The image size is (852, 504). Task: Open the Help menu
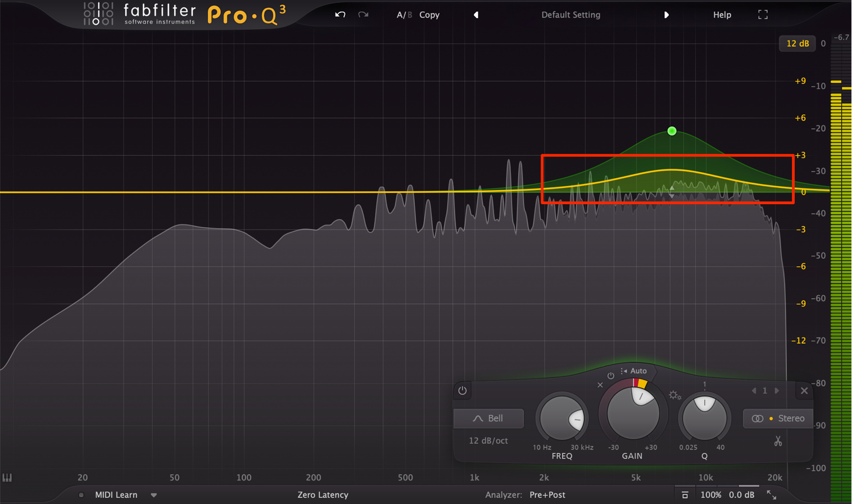pyautogui.click(x=722, y=15)
